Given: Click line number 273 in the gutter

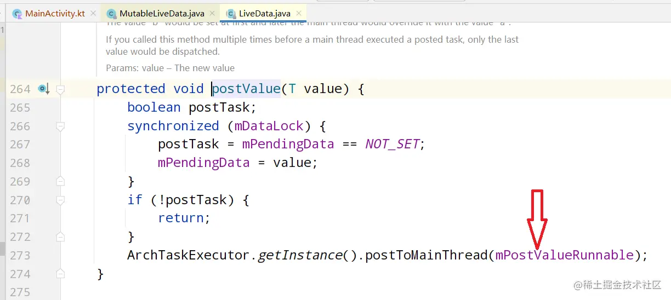Looking at the screenshot, I should click(x=20, y=255).
